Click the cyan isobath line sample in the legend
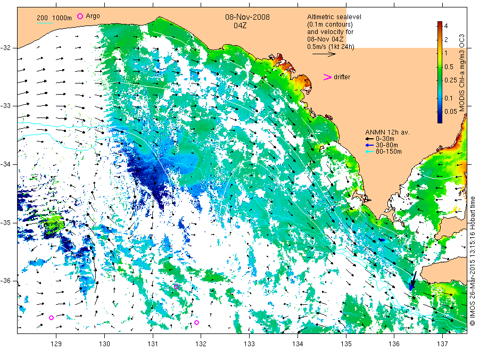 point(45,23)
